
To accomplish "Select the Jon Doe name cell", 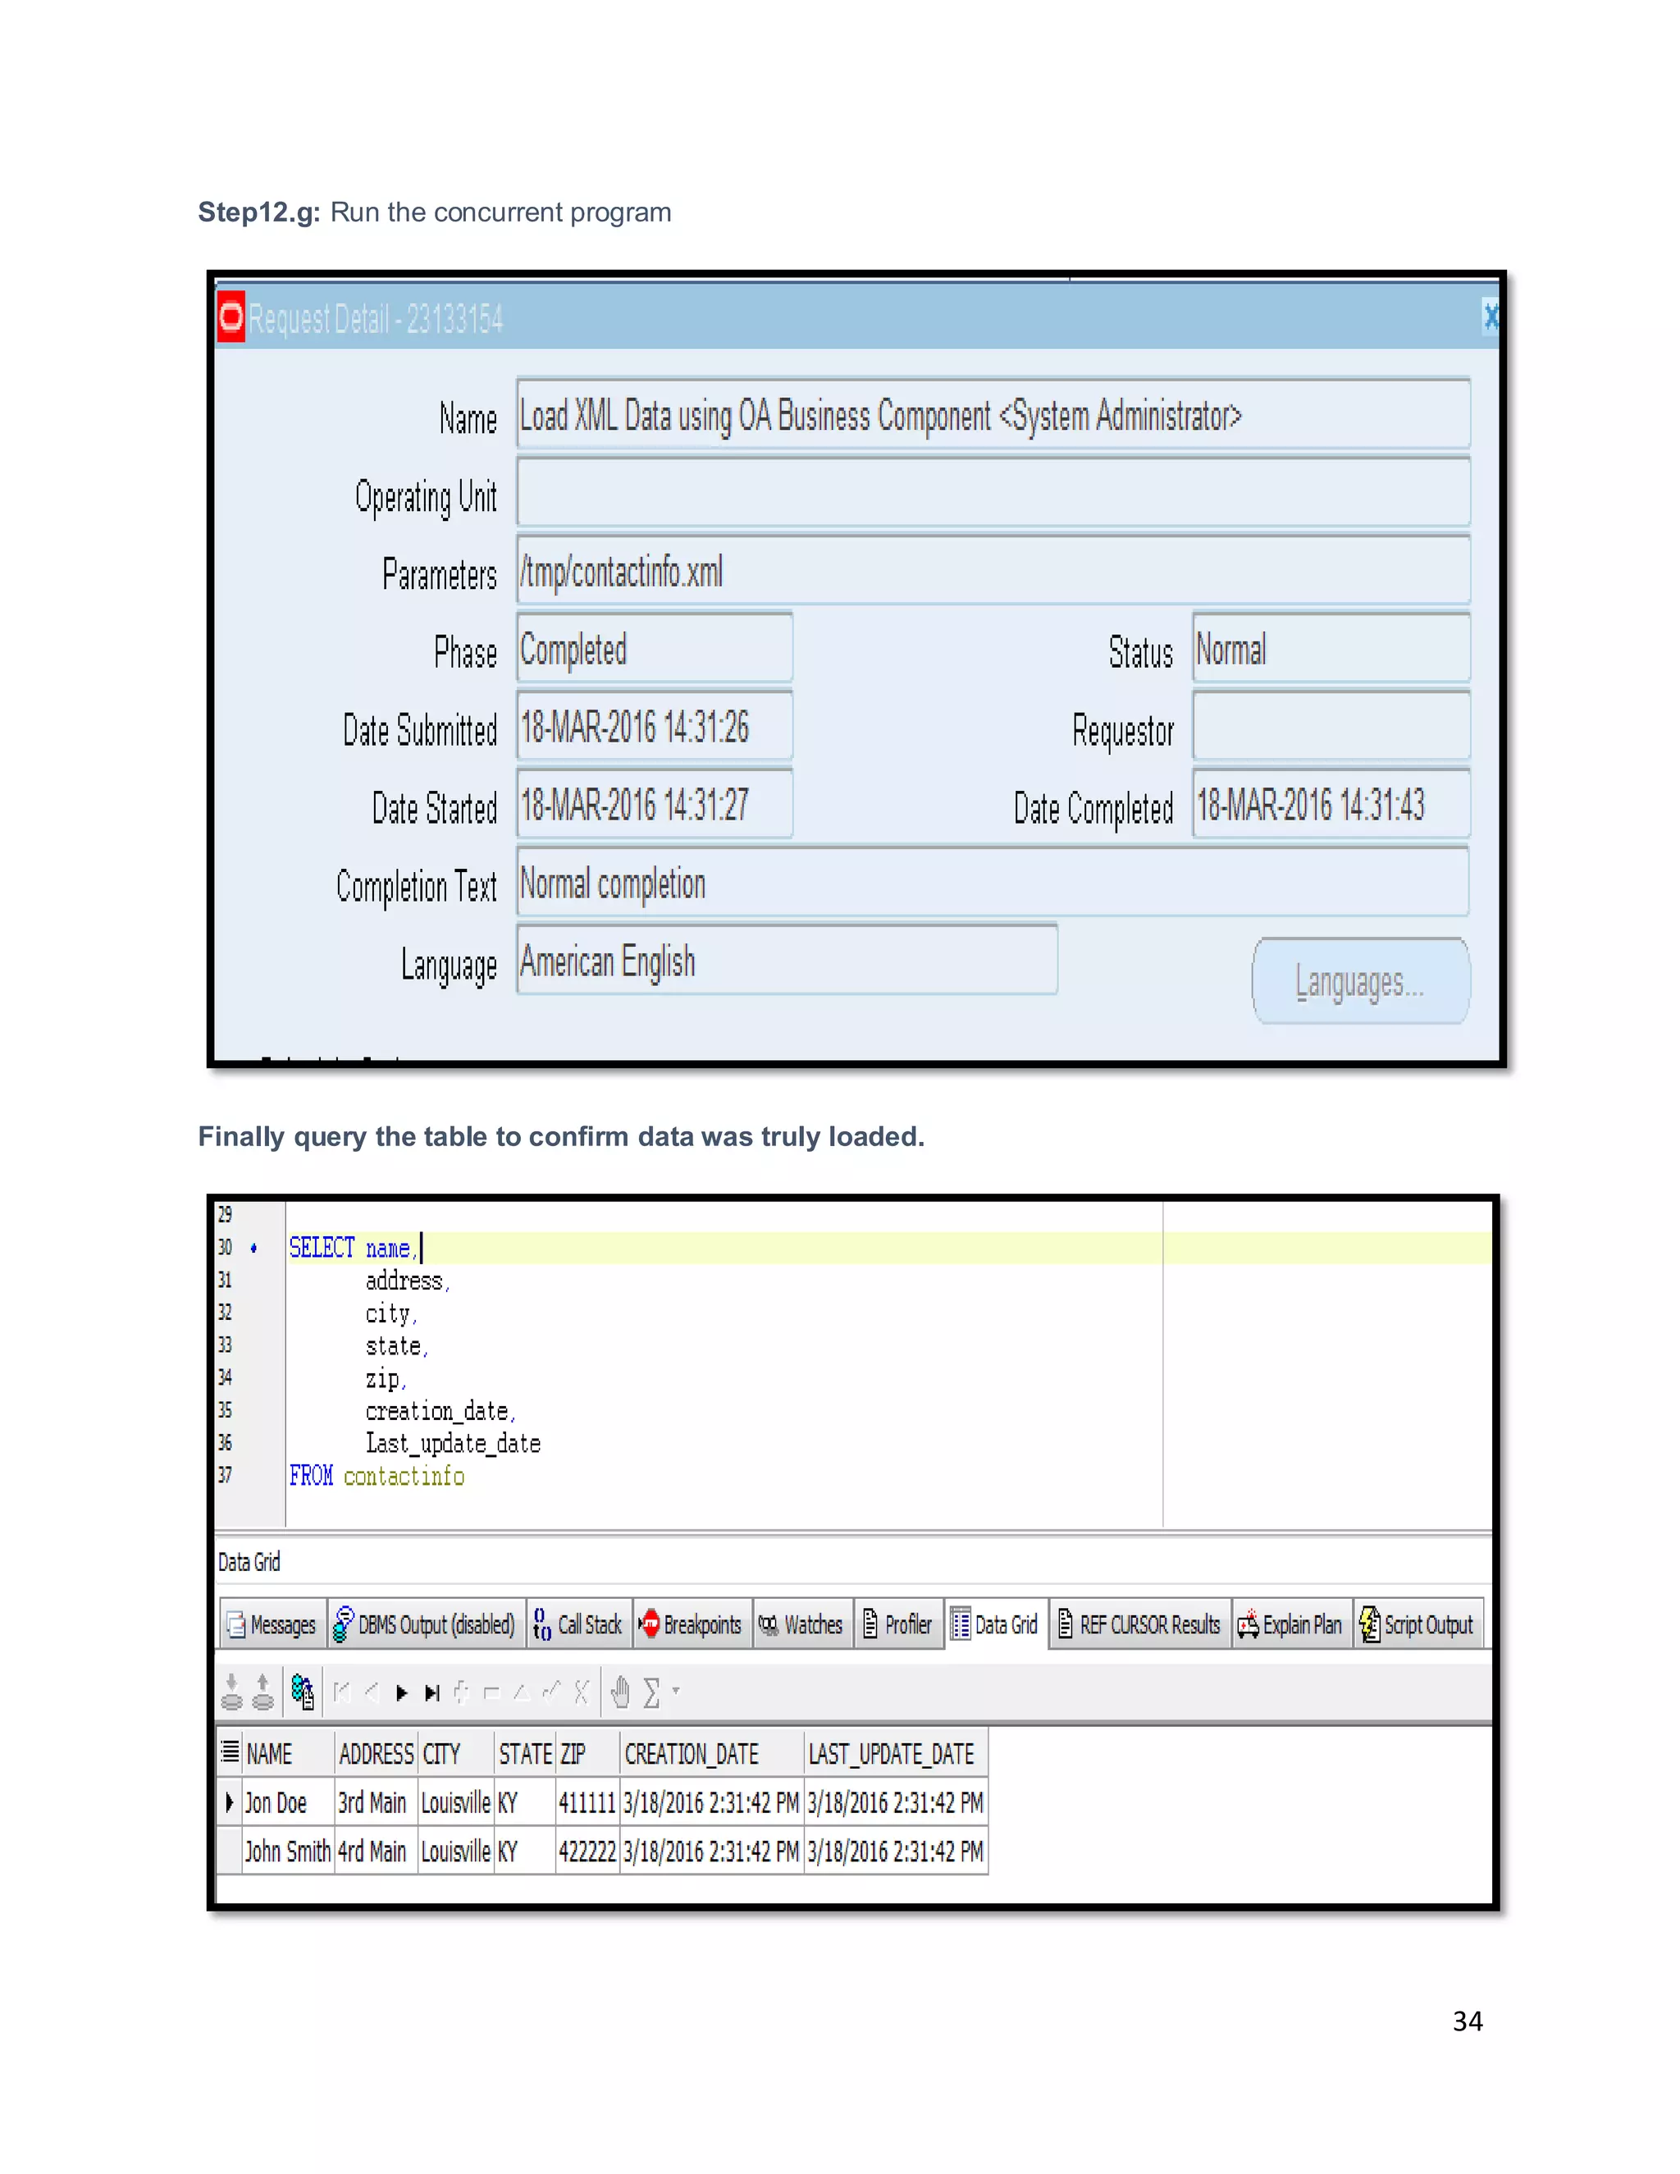I will pos(288,1802).
